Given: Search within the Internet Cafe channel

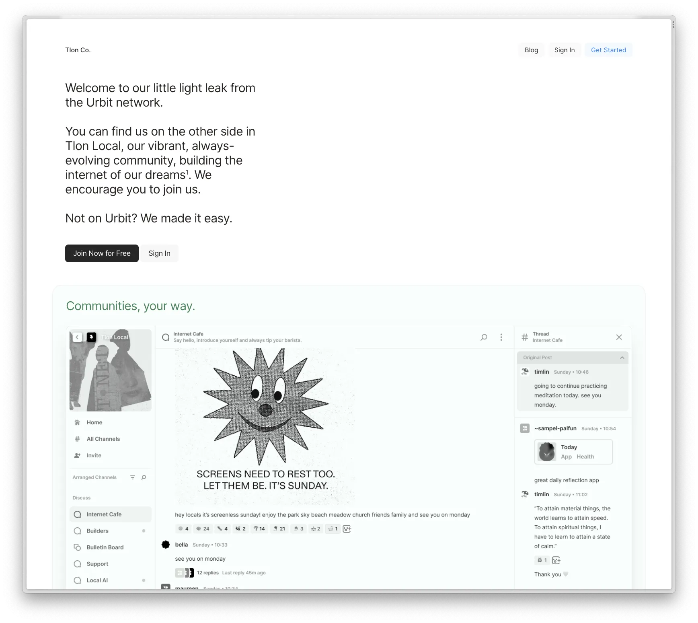Looking at the screenshot, I should pos(484,337).
